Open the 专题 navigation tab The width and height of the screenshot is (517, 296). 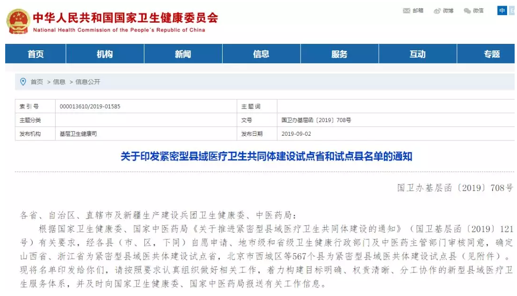coord(491,54)
